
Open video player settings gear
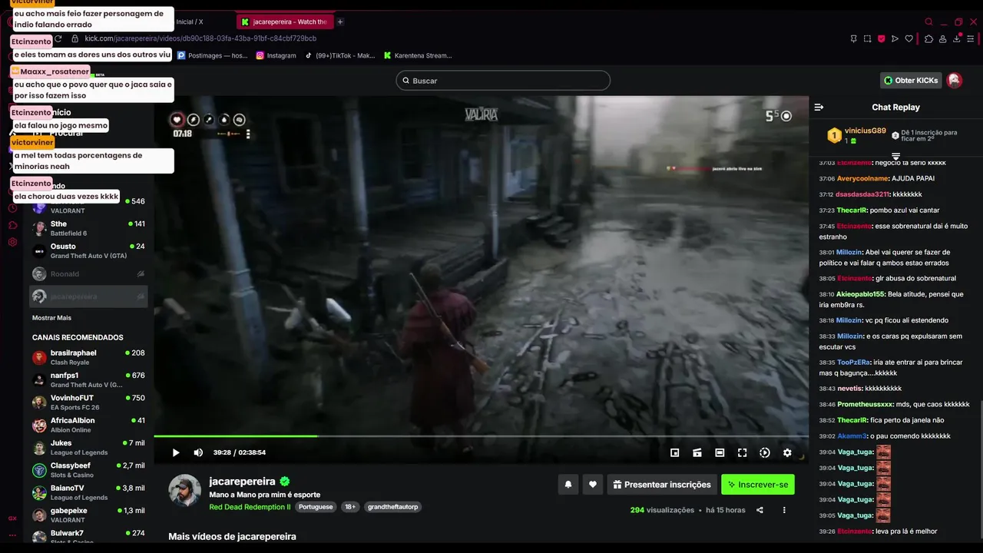[x=787, y=453]
